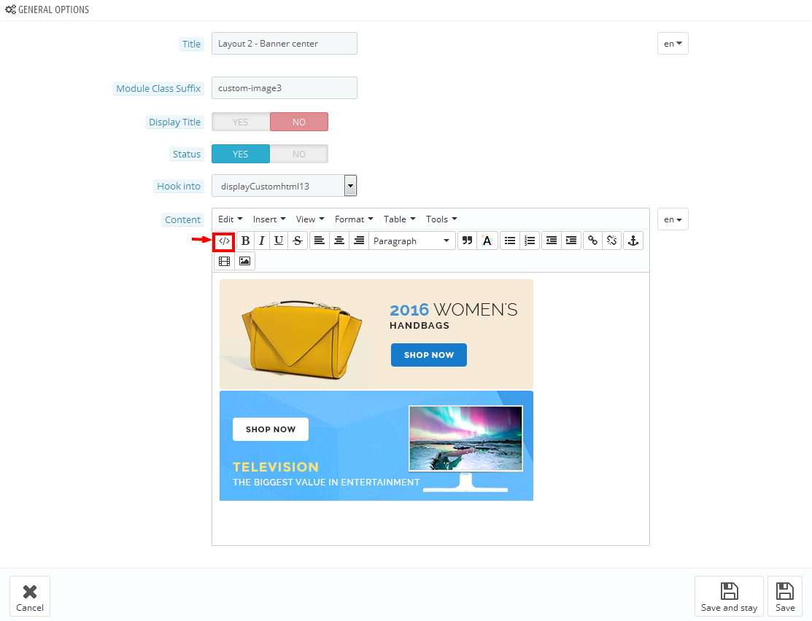
Task: Set Status to YES
Action: click(241, 155)
